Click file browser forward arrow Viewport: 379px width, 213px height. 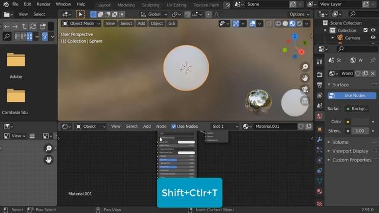point(15,26)
